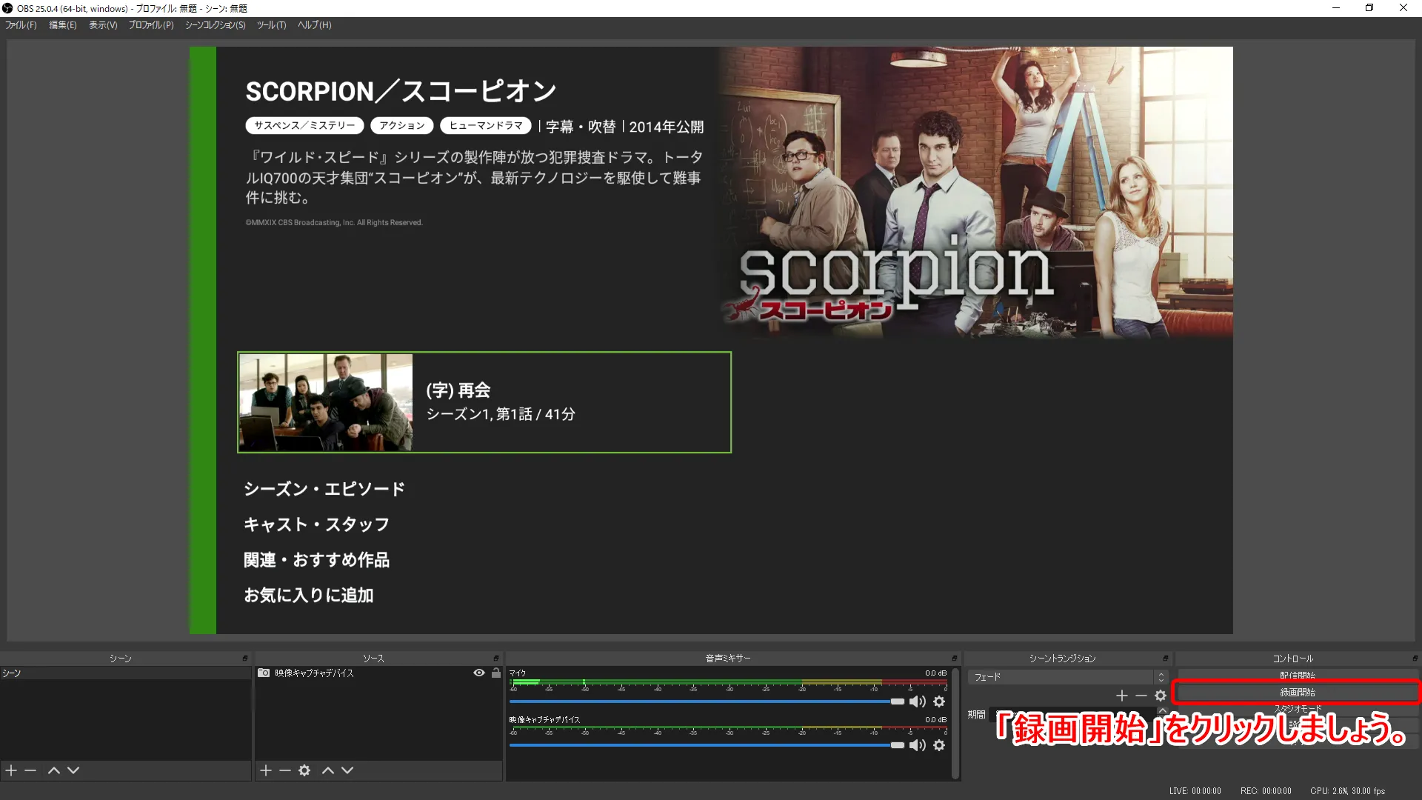1422x800 pixels.
Task: Undock the 音声ミキサー panel with float icon
Action: pyautogui.click(x=955, y=658)
